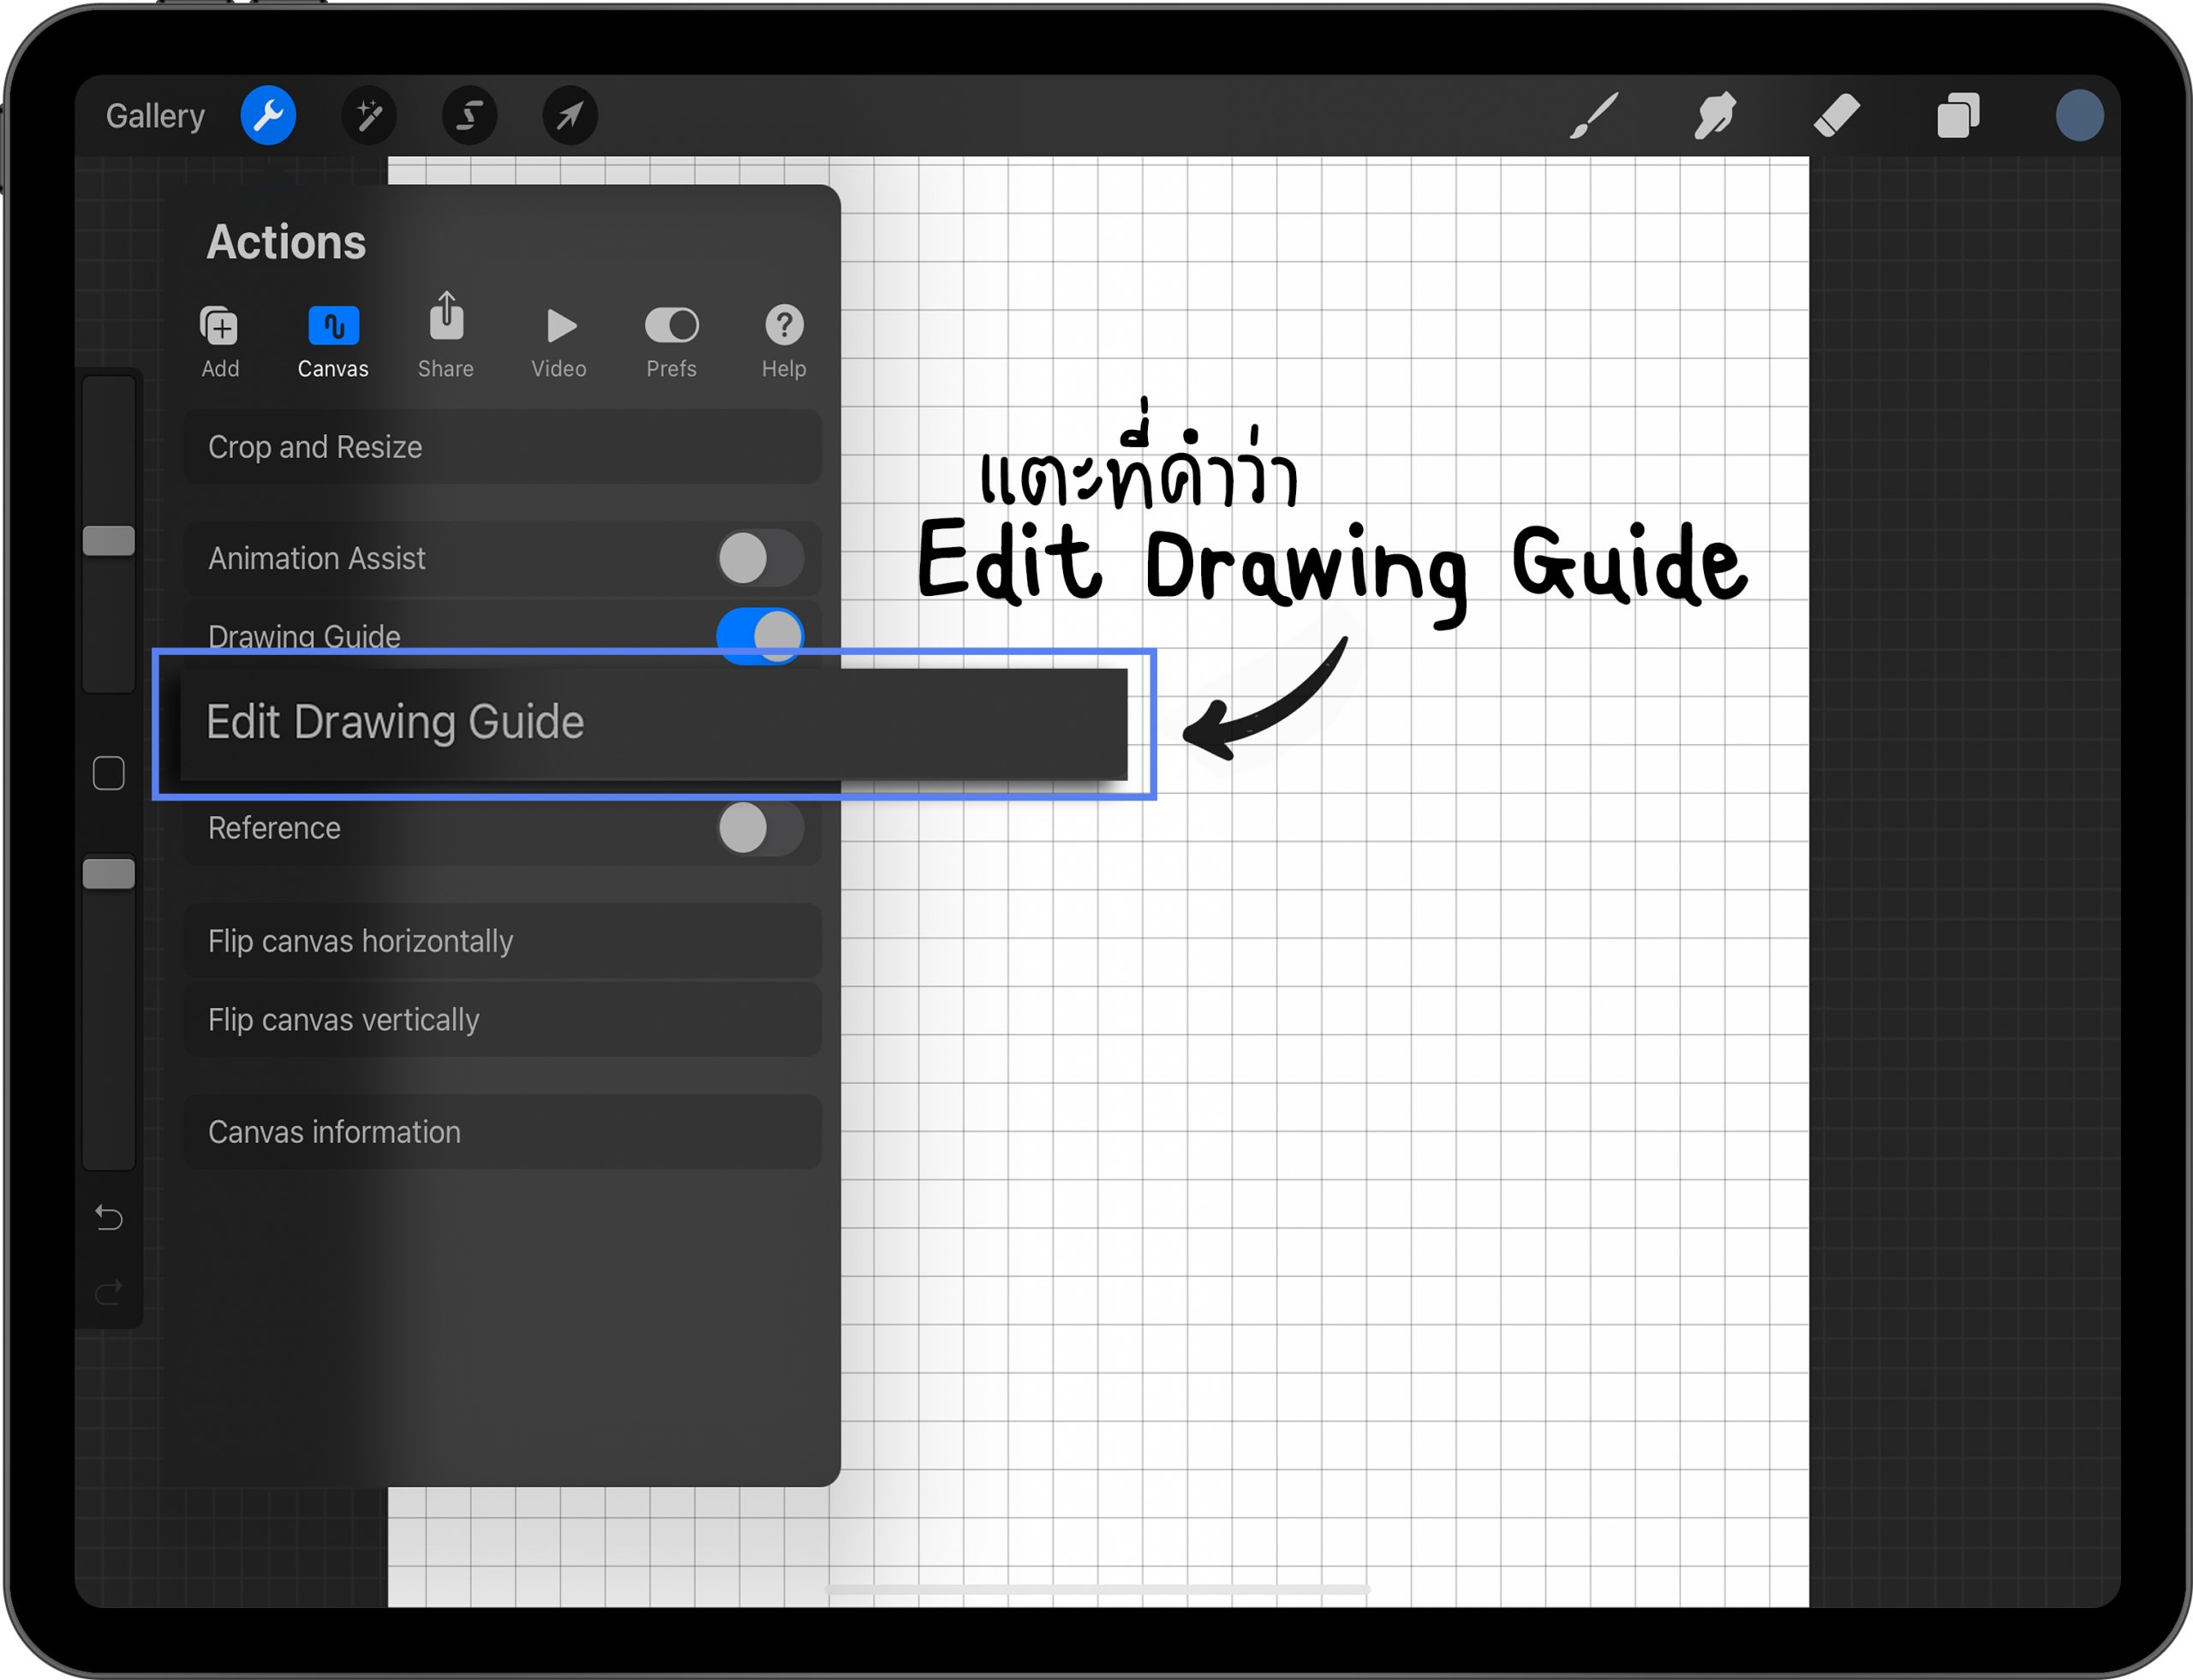Screen dimensions: 2193x1680
Task: Enable the Reference toggle
Action: pos(759,828)
